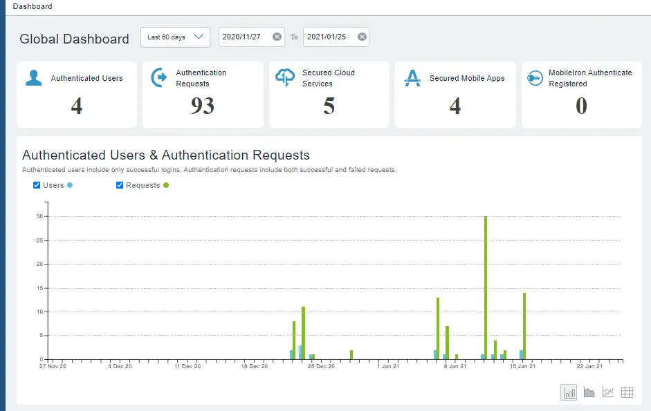
Task: Click the Secured Cloud Services cloud icon
Action: click(x=285, y=77)
